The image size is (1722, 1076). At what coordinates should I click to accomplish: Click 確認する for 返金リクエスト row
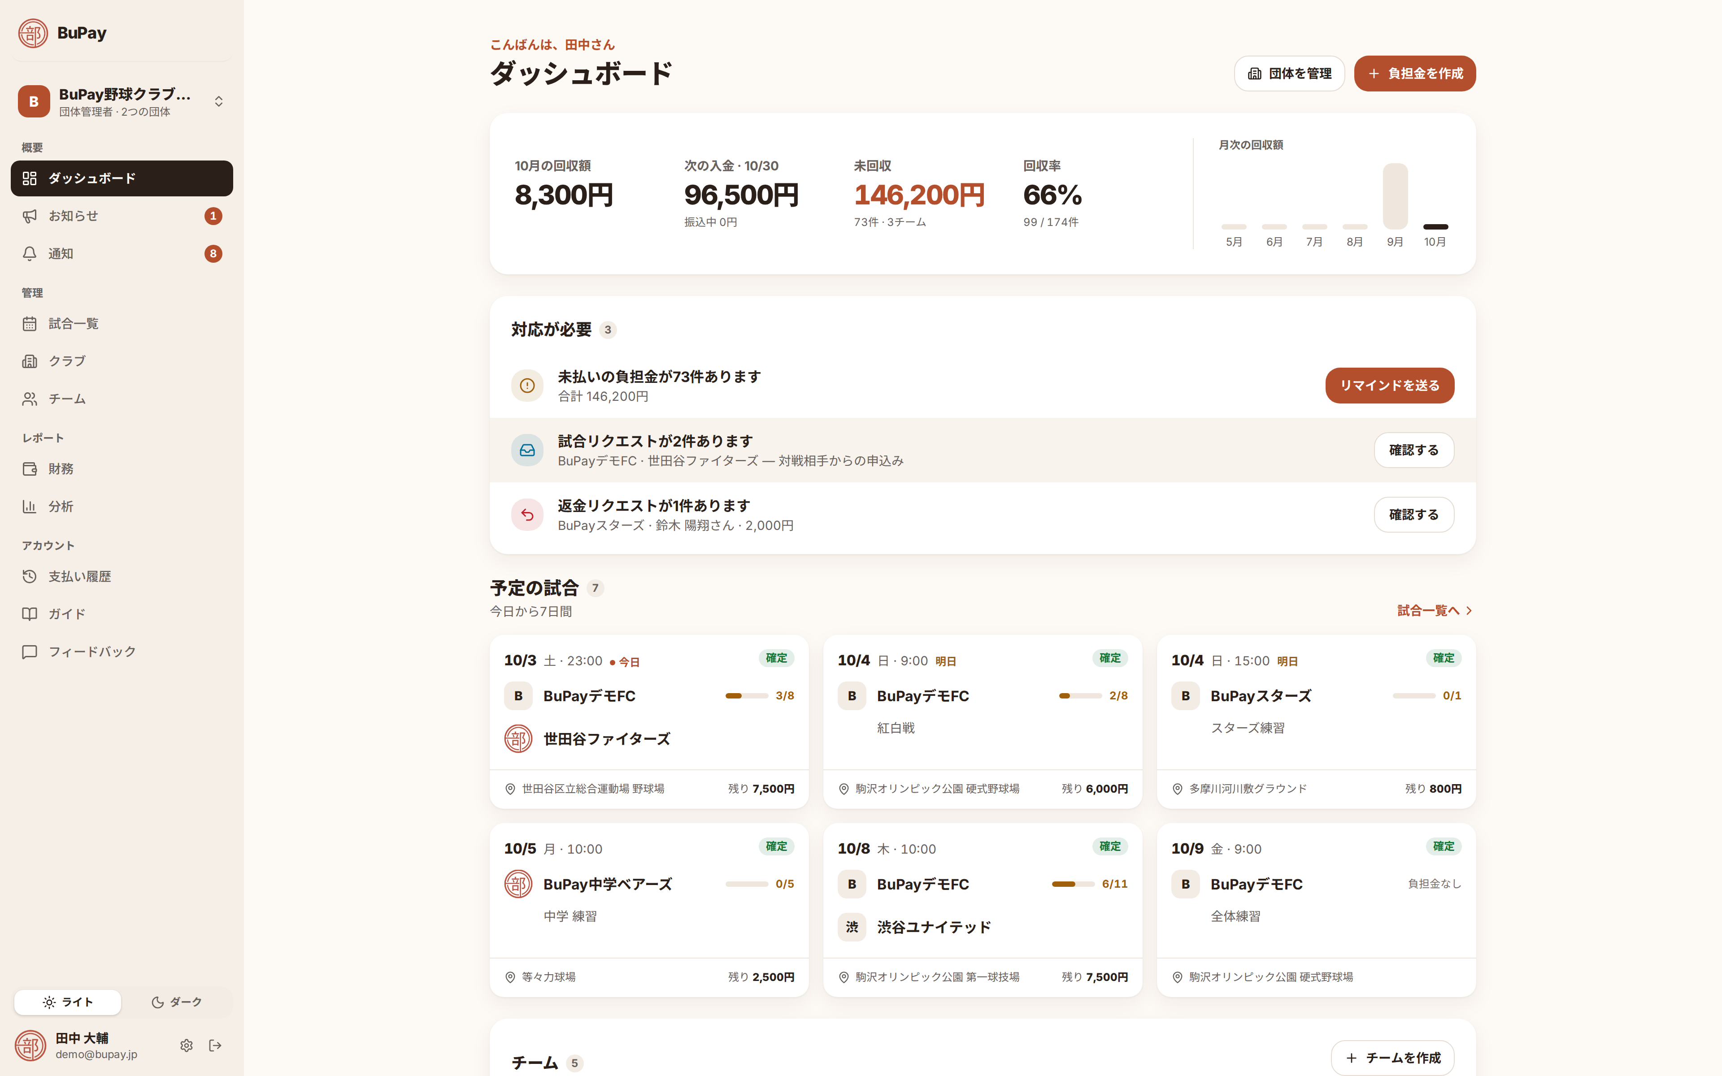[x=1414, y=515]
